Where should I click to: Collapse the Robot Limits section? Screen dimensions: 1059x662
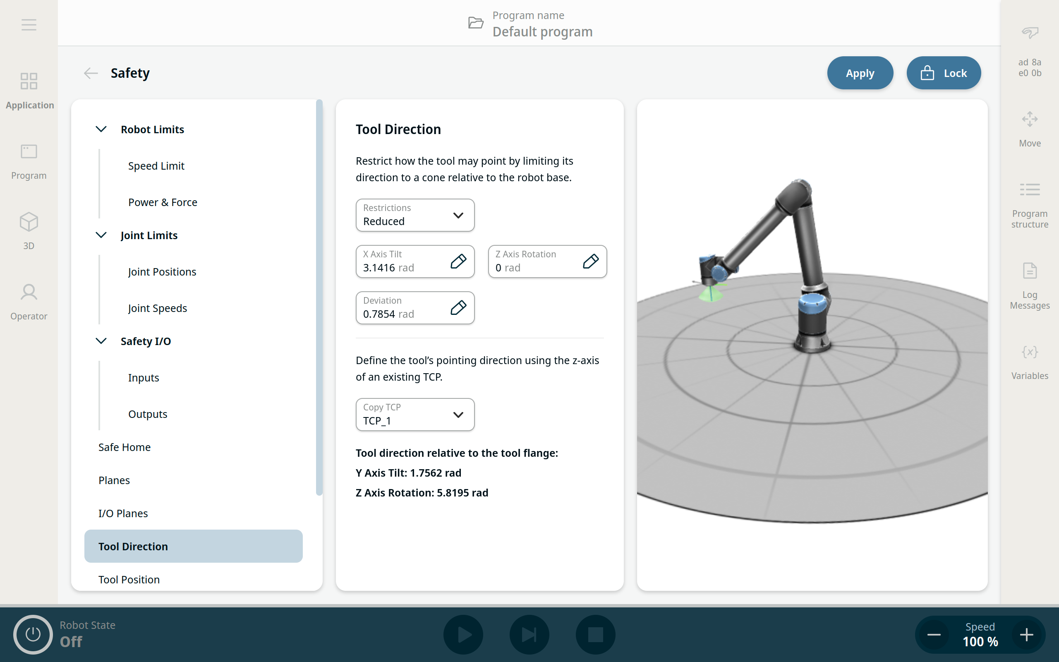coord(101,129)
